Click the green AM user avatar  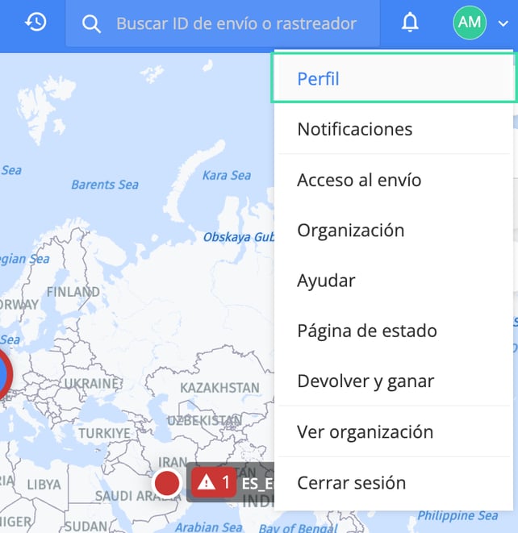469,23
